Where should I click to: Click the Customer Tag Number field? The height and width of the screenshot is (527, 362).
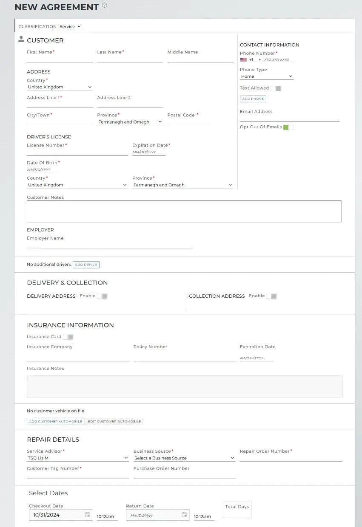78,475
